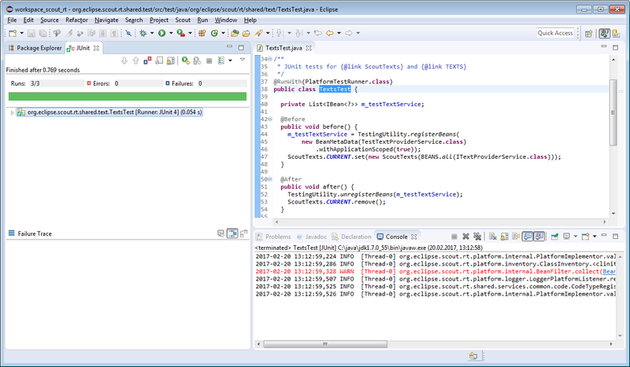Open the Debug dropdown arrow
The height and width of the screenshot is (367, 630).
pos(152,33)
